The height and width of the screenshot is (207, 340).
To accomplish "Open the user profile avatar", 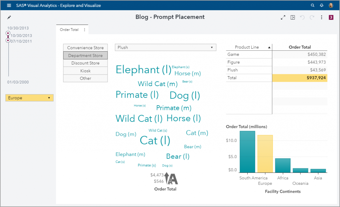I will coord(331,5).
